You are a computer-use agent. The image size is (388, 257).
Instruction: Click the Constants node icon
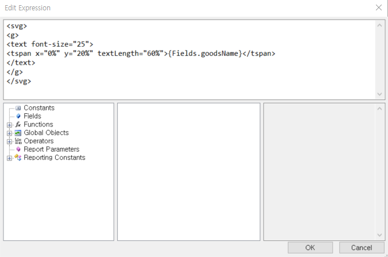18,108
